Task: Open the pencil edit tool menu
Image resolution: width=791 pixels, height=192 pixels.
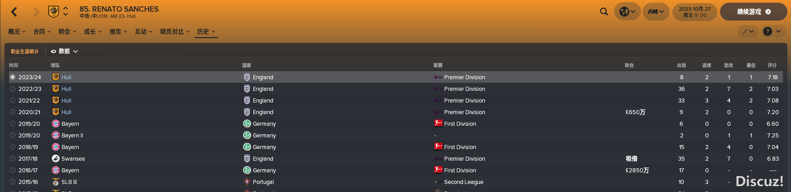Action: [x=748, y=31]
